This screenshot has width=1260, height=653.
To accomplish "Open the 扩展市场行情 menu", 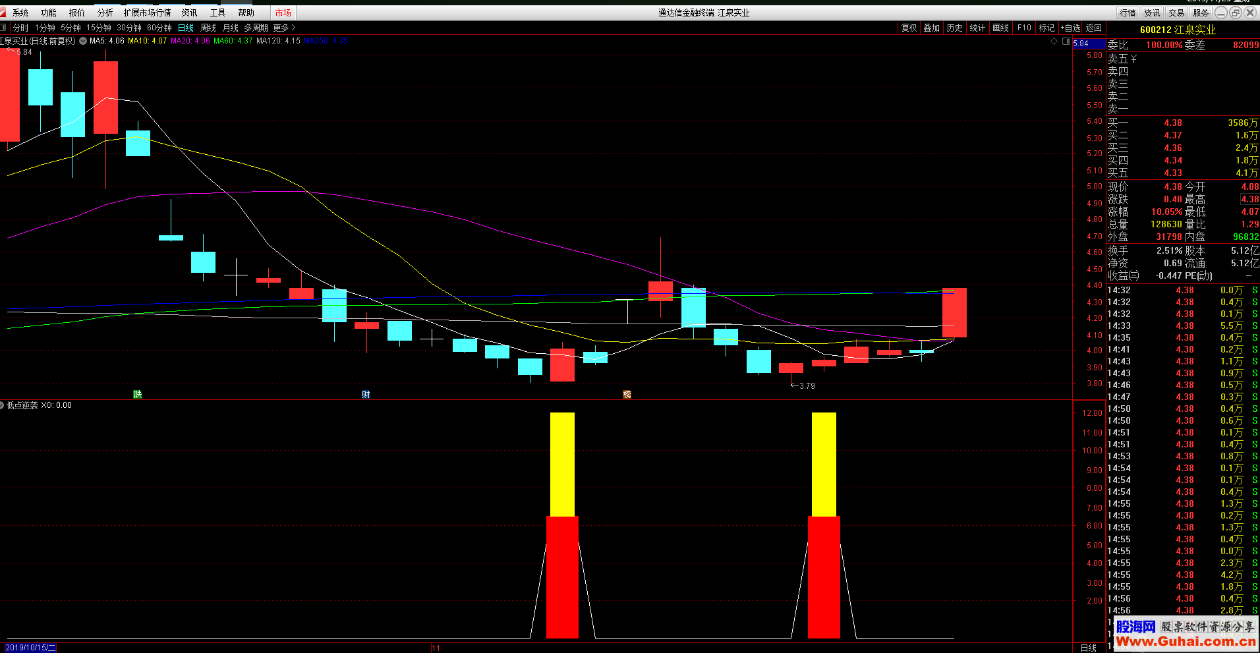I will click(x=147, y=13).
